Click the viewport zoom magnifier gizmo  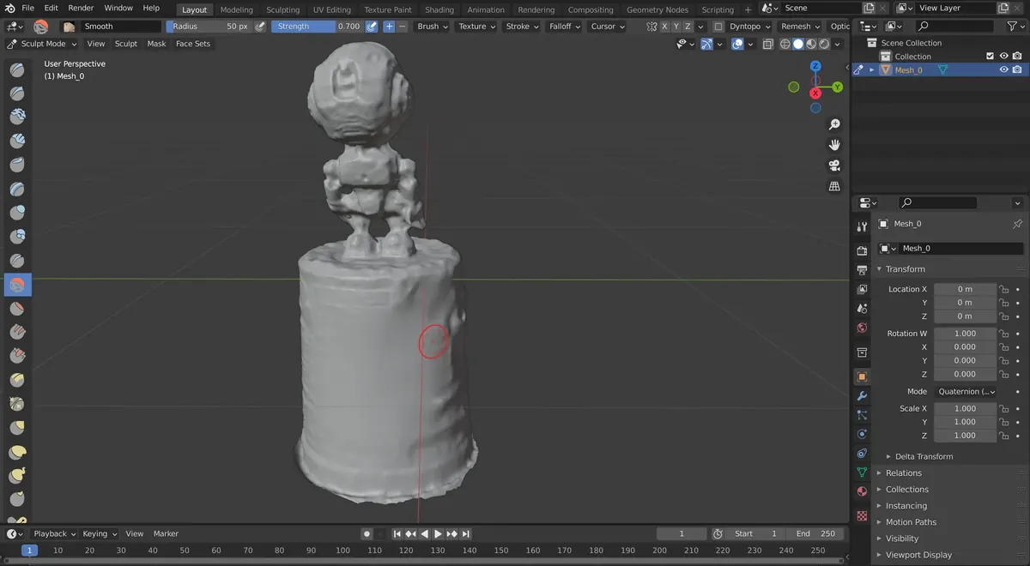[833, 125]
